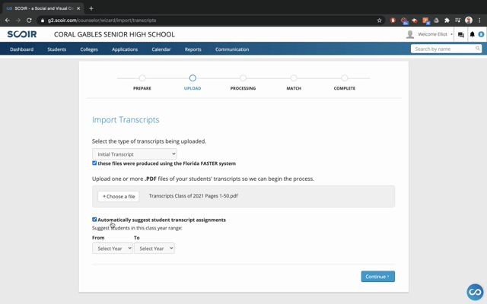The width and height of the screenshot is (487, 304).
Task: Open the browser extensions puzzle icon
Action: click(x=447, y=21)
